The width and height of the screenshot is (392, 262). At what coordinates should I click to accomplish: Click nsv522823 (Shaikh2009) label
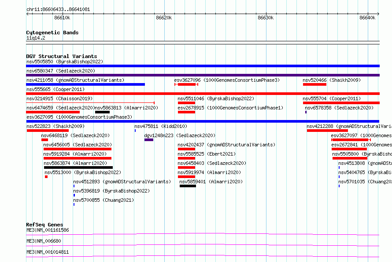tap(55, 126)
